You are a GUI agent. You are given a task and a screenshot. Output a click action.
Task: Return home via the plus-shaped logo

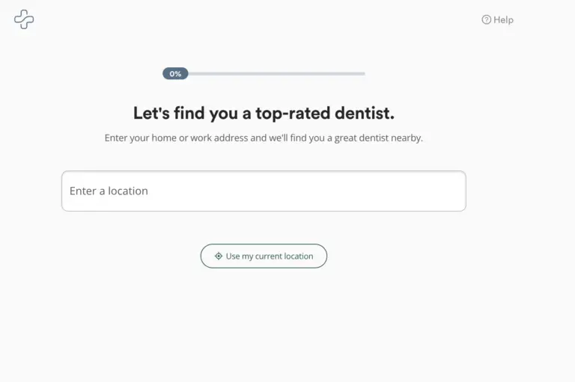24,19
